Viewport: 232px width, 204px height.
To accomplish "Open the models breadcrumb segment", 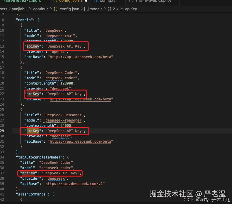I will [96, 9].
